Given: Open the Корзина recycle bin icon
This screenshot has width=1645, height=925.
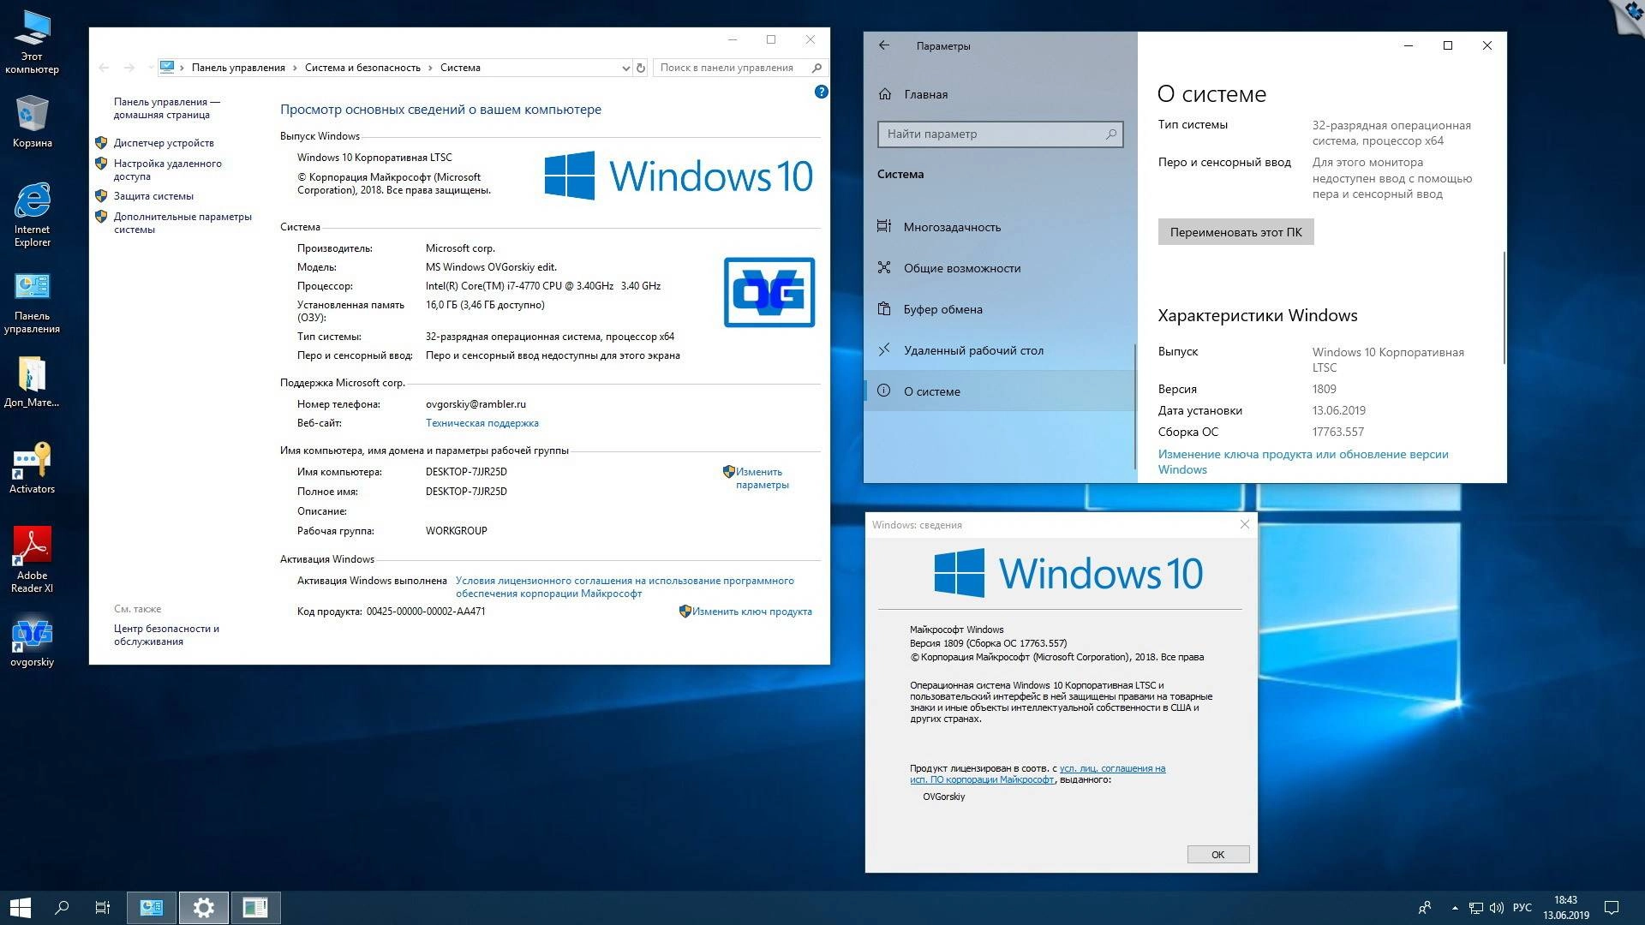Looking at the screenshot, I should (32, 122).
